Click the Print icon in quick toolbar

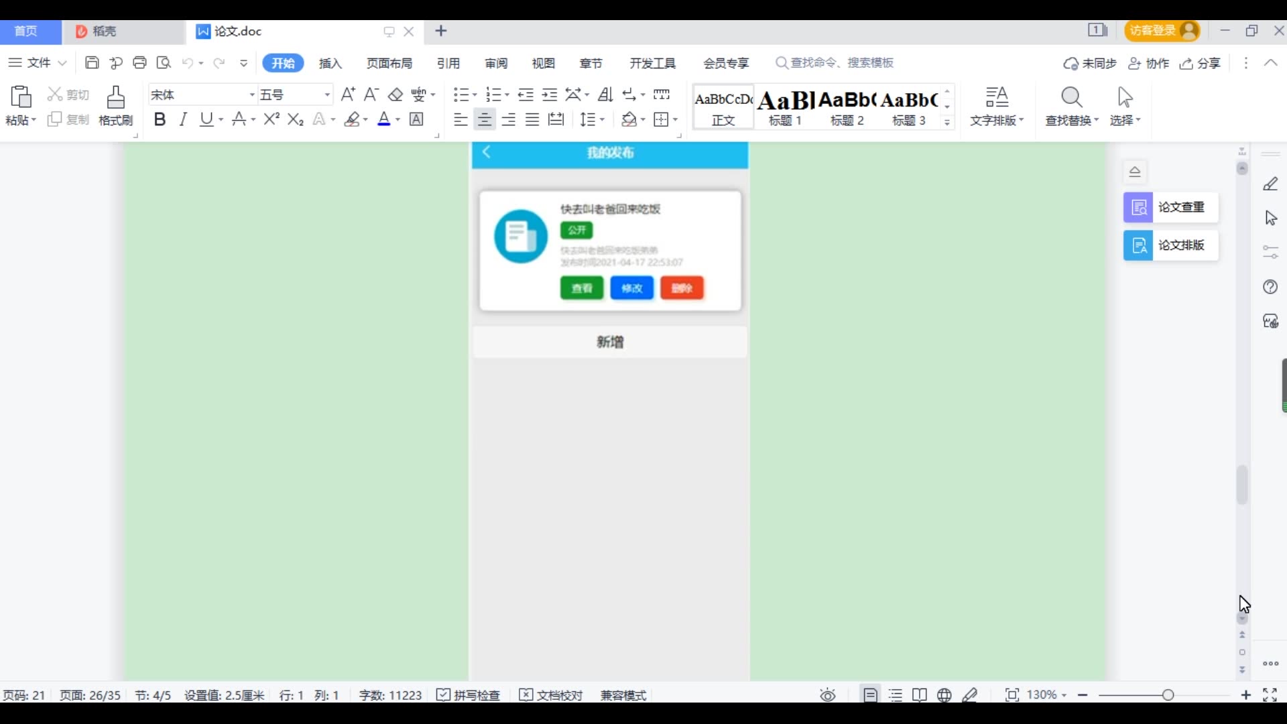click(139, 63)
